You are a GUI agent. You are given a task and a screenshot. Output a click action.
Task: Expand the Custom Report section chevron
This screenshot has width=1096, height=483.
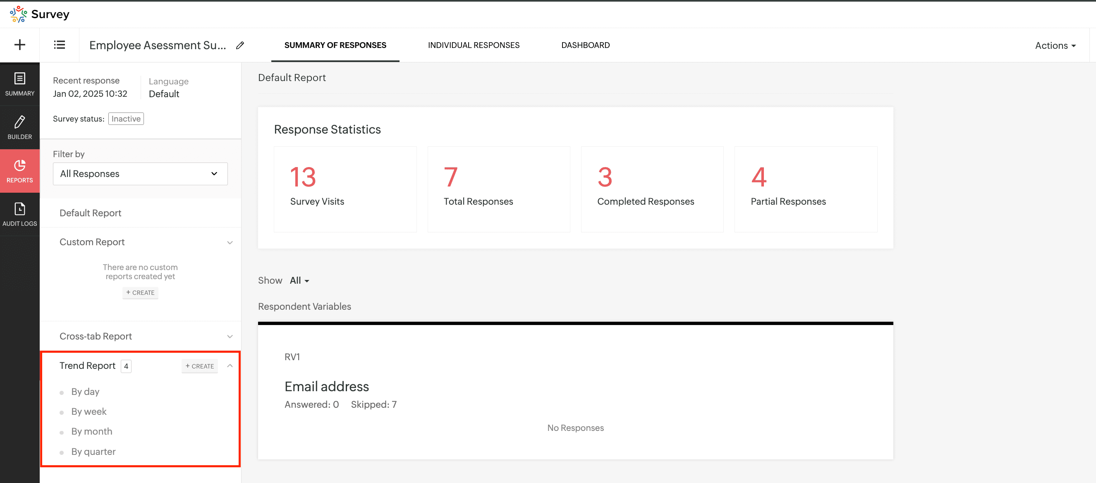pos(230,242)
